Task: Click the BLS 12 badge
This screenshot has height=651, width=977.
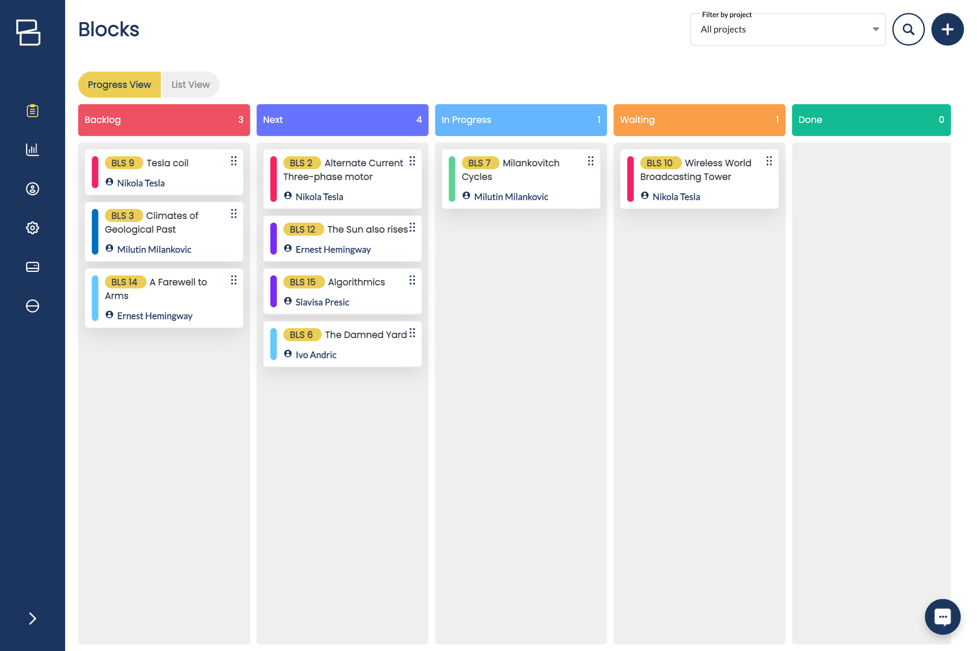Action: (303, 229)
